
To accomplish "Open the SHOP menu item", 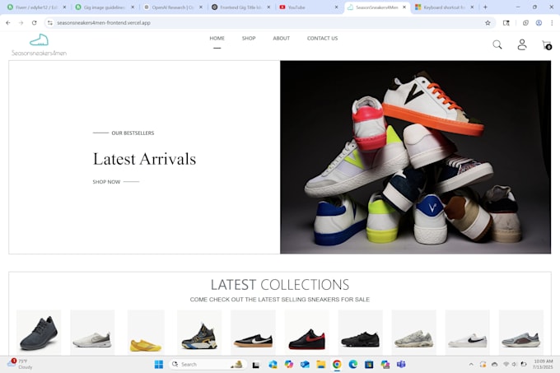I will pyautogui.click(x=249, y=38).
